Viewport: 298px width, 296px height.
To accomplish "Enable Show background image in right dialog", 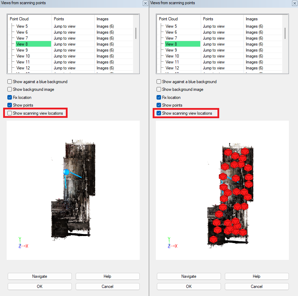I will (159, 89).
